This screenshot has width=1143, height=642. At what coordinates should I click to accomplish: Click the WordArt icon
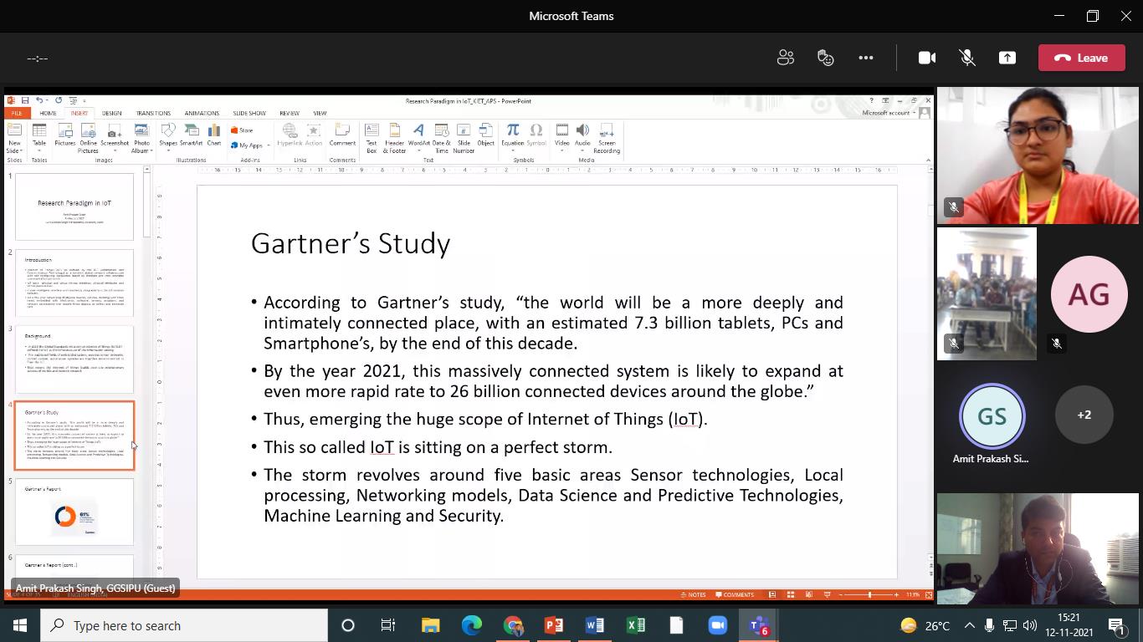coord(418,132)
